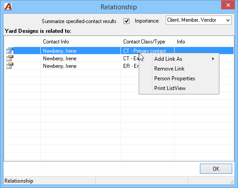This screenshot has height=188, width=238.
Task: Click the Amicus app icon in title bar
Action: click(x=8, y=7)
